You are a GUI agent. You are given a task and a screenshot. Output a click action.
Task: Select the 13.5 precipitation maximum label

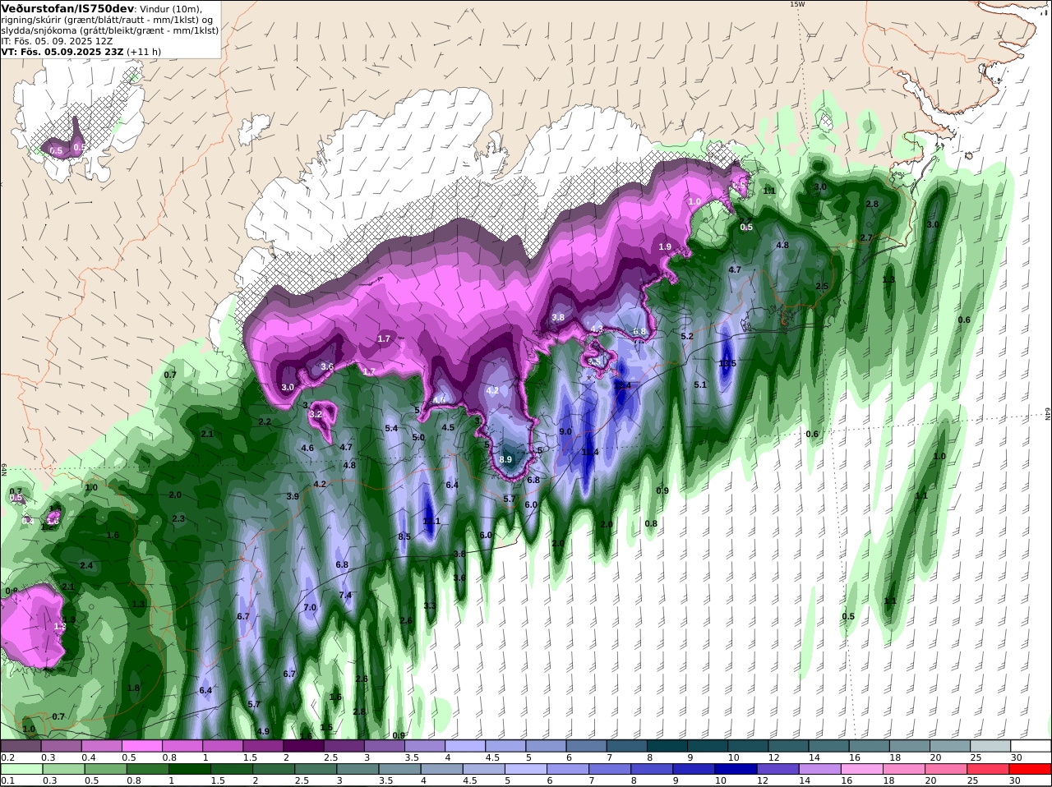tap(727, 364)
